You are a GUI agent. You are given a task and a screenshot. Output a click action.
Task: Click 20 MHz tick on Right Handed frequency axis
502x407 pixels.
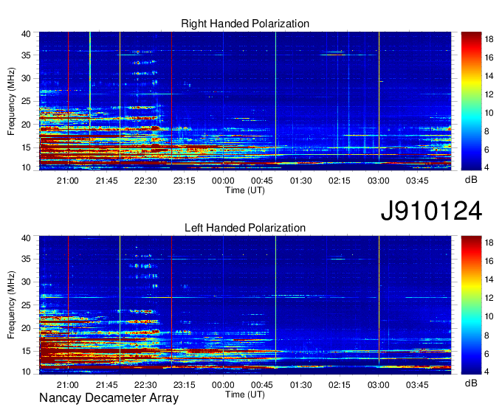pyautogui.click(x=26, y=125)
